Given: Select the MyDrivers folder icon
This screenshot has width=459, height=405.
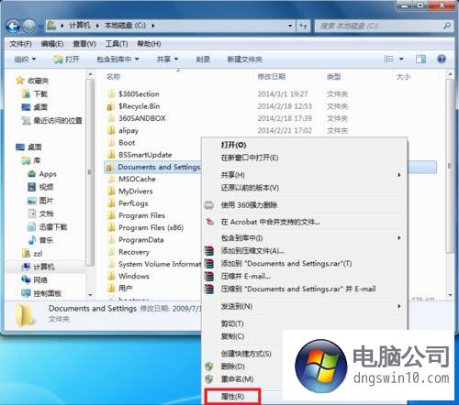Looking at the screenshot, I should [111, 191].
